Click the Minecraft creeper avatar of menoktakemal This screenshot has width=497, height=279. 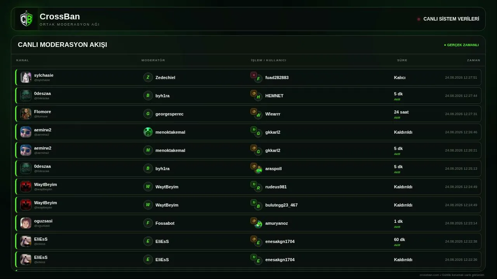148,132
